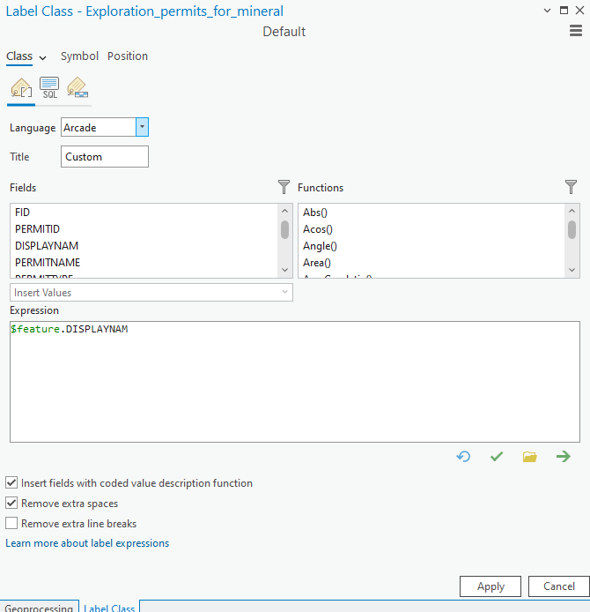The image size is (590, 612).
Task: Open the SQL query icon tab
Action: coord(49,88)
